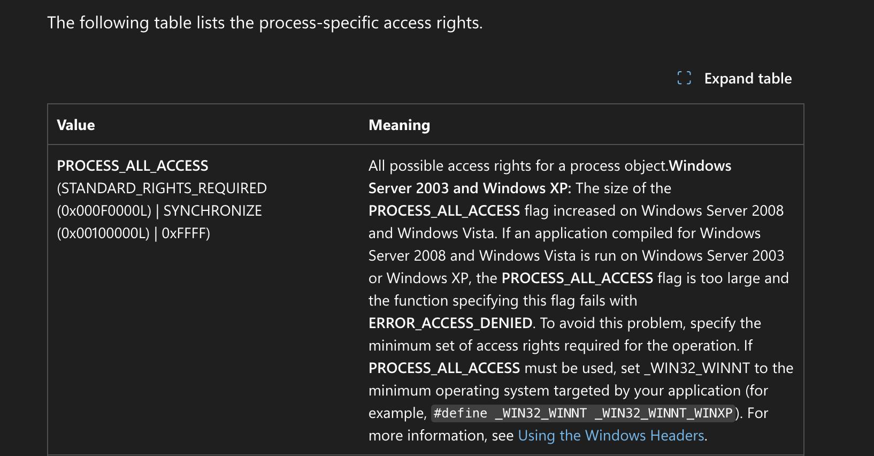Click the PROCESS_ALL_ACCESS name in Value column

pyautogui.click(x=133, y=166)
